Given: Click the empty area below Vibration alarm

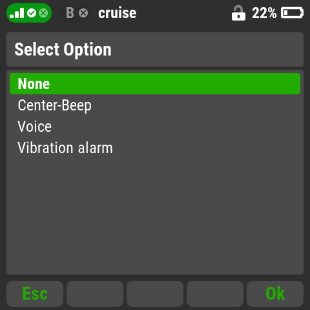Looking at the screenshot, I should (x=155, y=215).
